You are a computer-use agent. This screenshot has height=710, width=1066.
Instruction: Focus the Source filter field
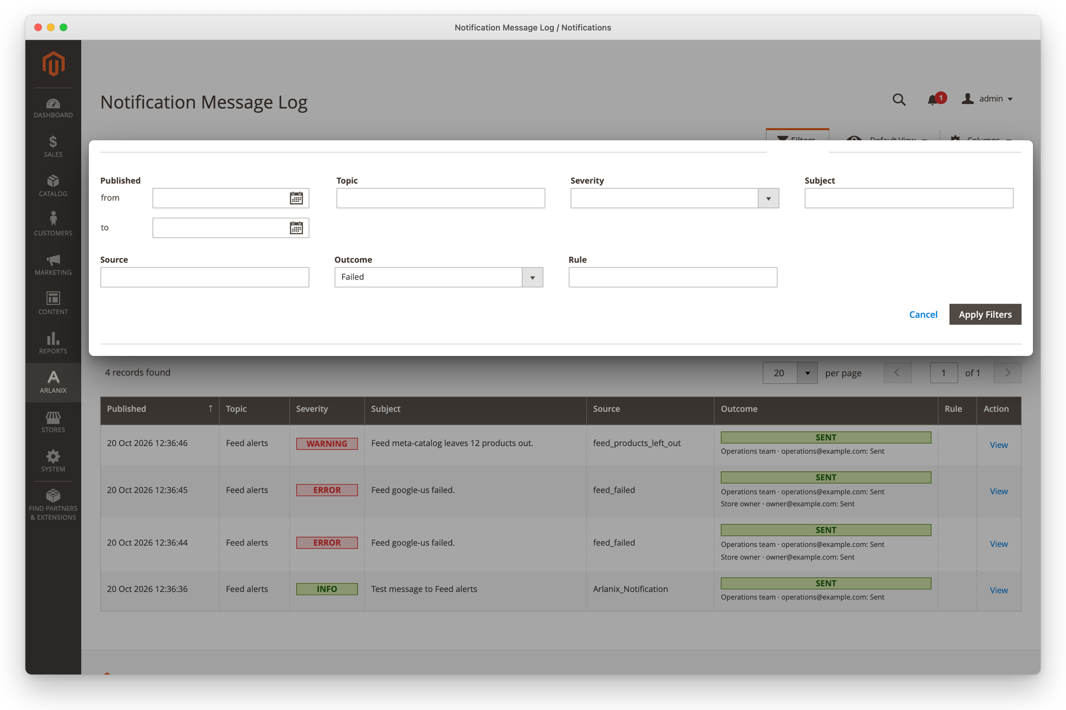(205, 277)
